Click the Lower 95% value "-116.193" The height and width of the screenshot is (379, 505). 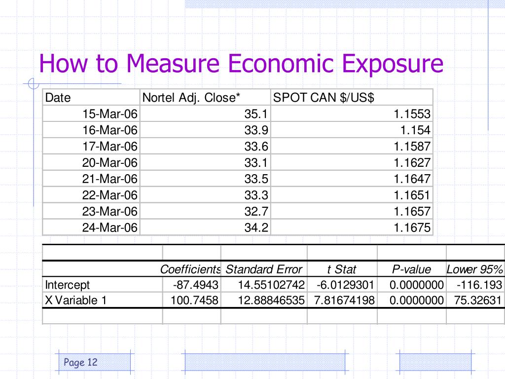pos(475,285)
